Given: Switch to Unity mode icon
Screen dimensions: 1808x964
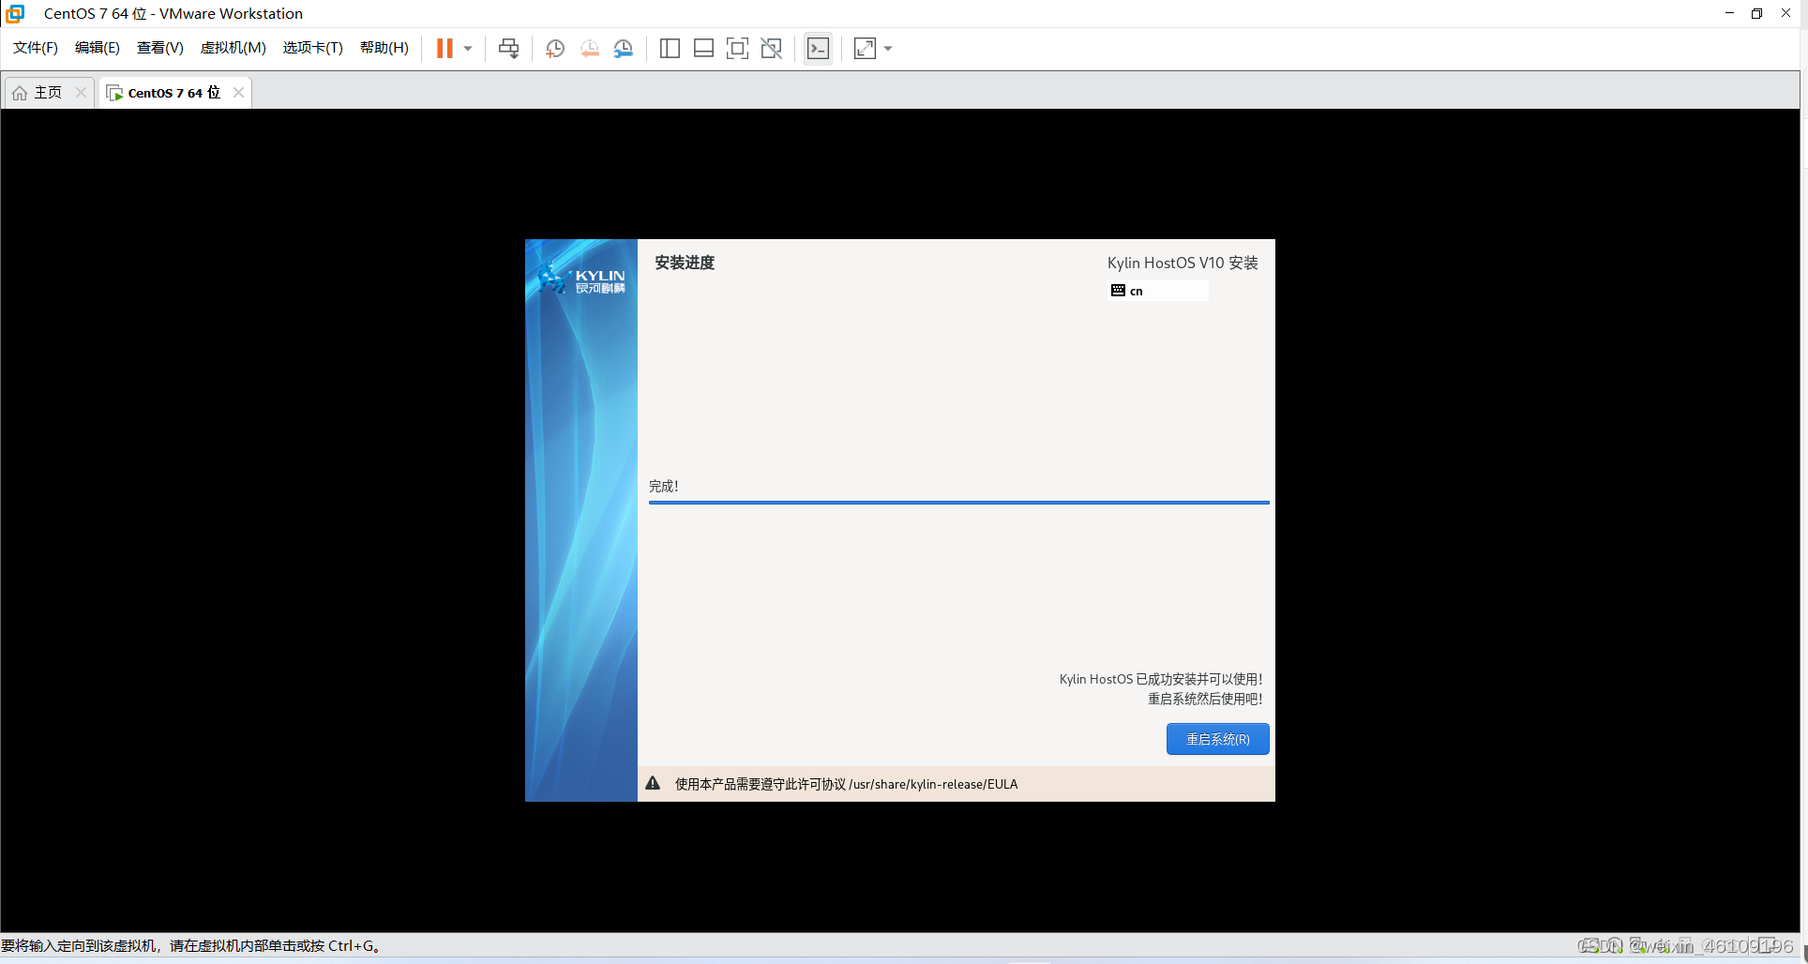Looking at the screenshot, I should [772, 49].
